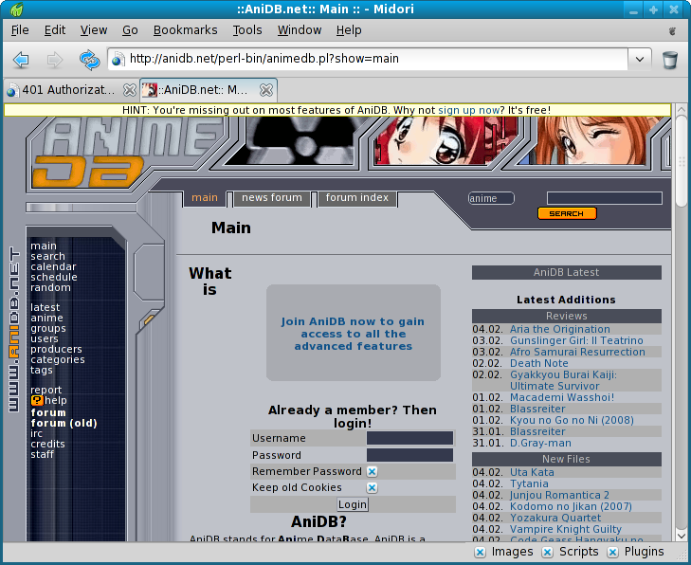The width and height of the screenshot is (691, 565).
Task: Go back with the Back arrow
Action: [x=21, y=59]
